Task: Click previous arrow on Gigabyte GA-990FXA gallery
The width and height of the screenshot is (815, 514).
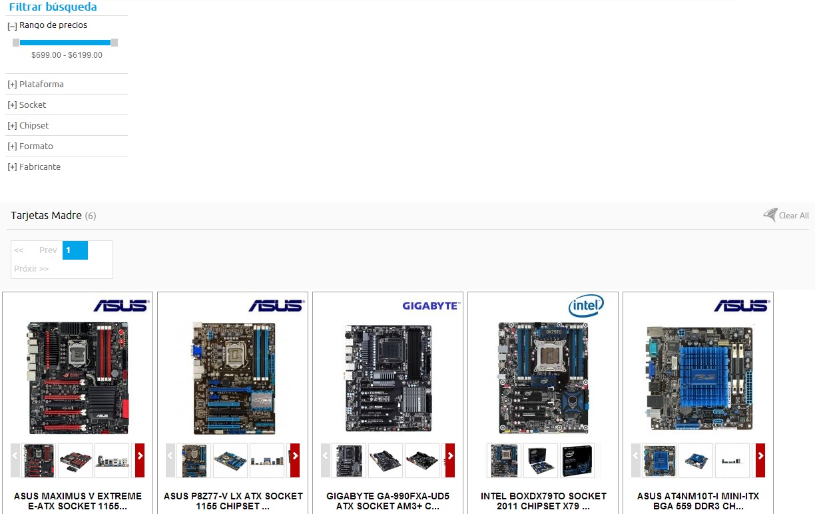Action: click(326, 460)
